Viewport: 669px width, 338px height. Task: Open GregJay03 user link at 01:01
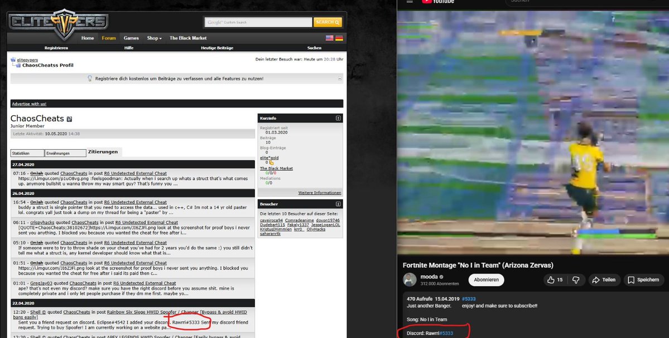pos(41,283)
